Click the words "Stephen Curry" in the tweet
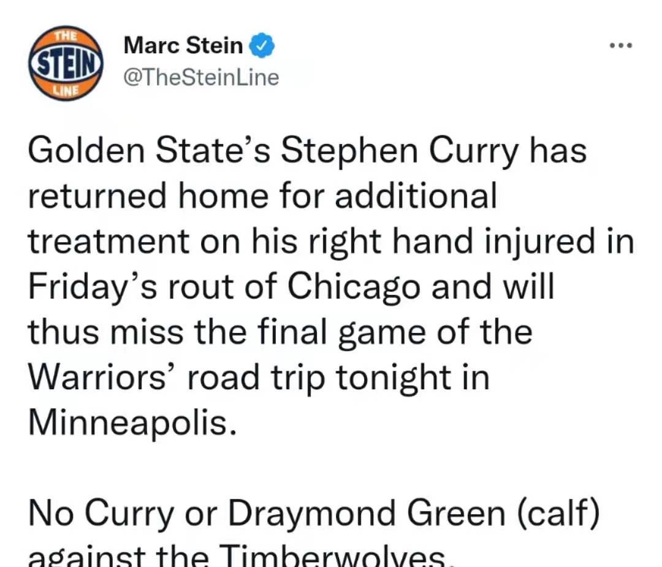Viewport: 662px width, 567px height. 400,151
